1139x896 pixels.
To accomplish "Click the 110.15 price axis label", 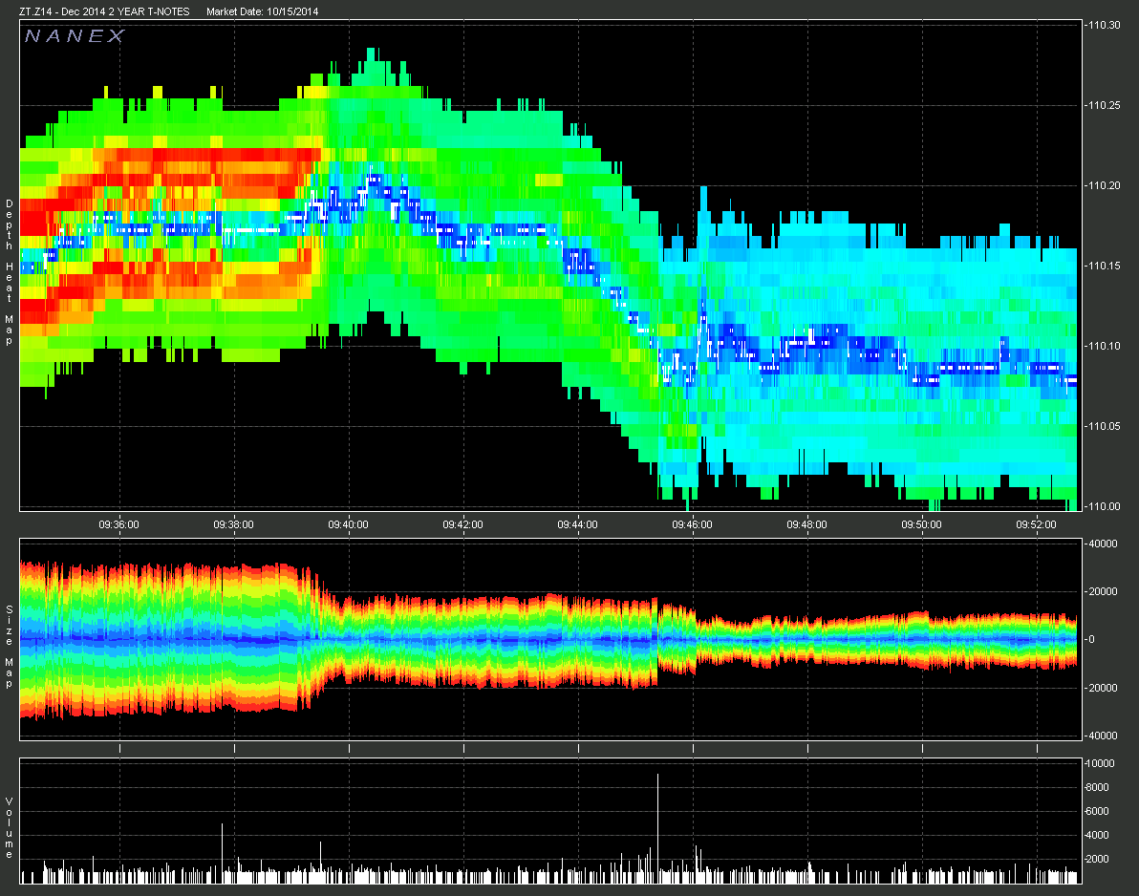I will click(1105, 266).
